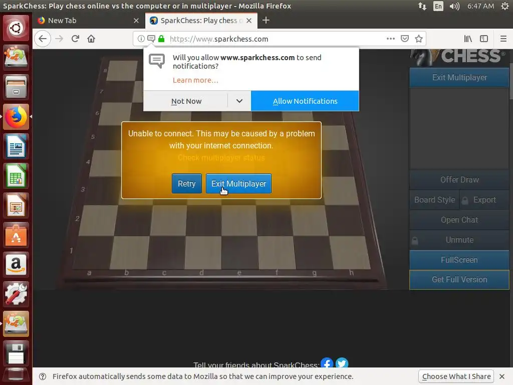This screenshot has height=385, width=513.
Task: Click sidebar Exit Multiplayer button
Action: coord(459,77)
